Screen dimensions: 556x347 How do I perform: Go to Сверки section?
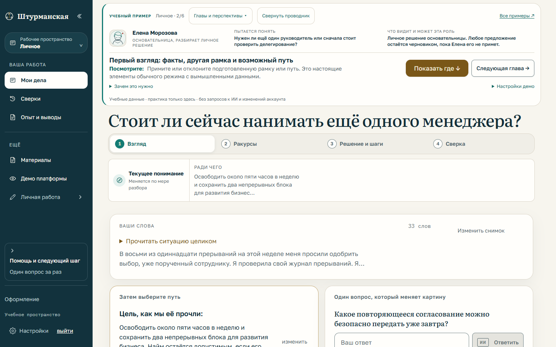click(46, 99)
